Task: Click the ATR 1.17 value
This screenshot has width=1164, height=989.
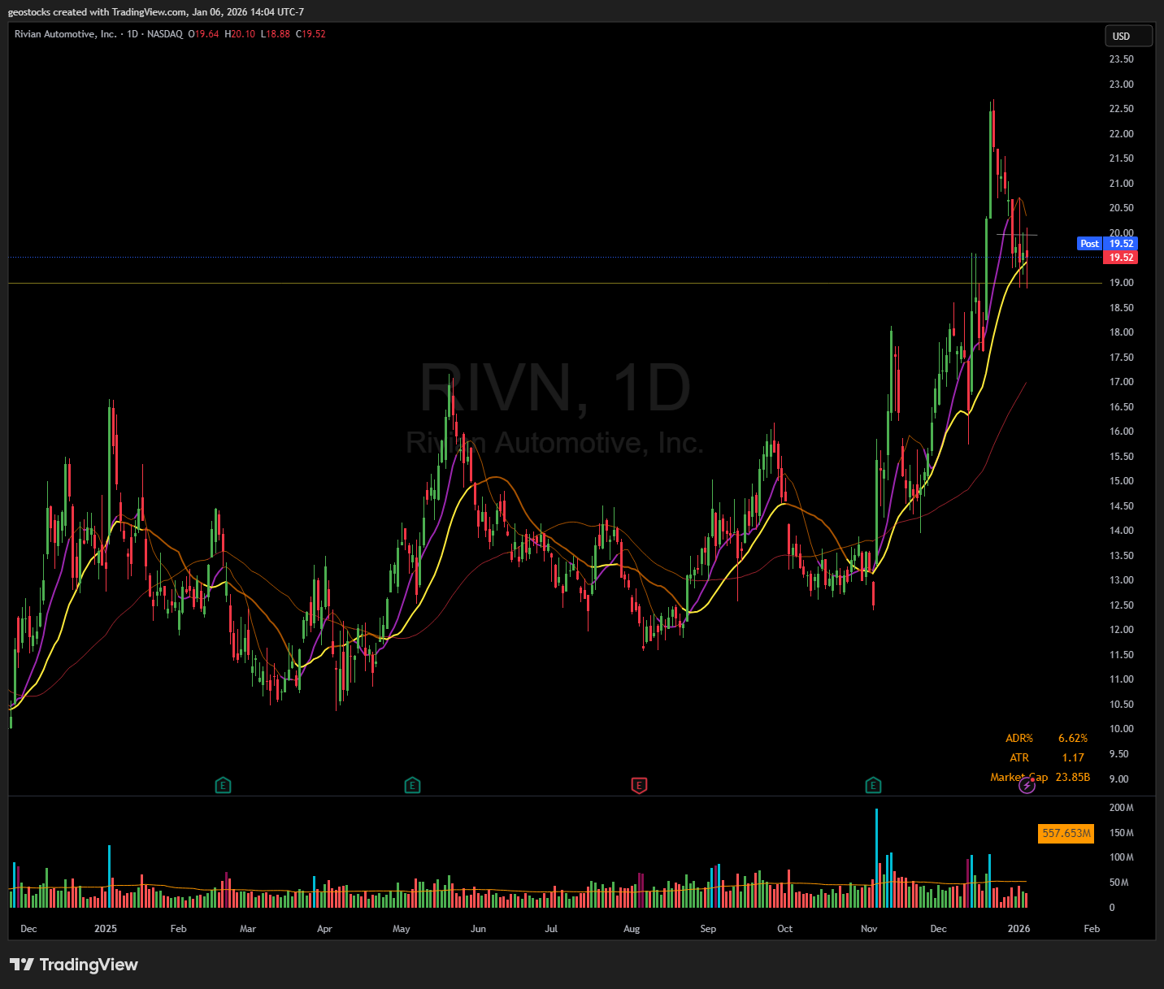Action: [x=1073, y=758]
